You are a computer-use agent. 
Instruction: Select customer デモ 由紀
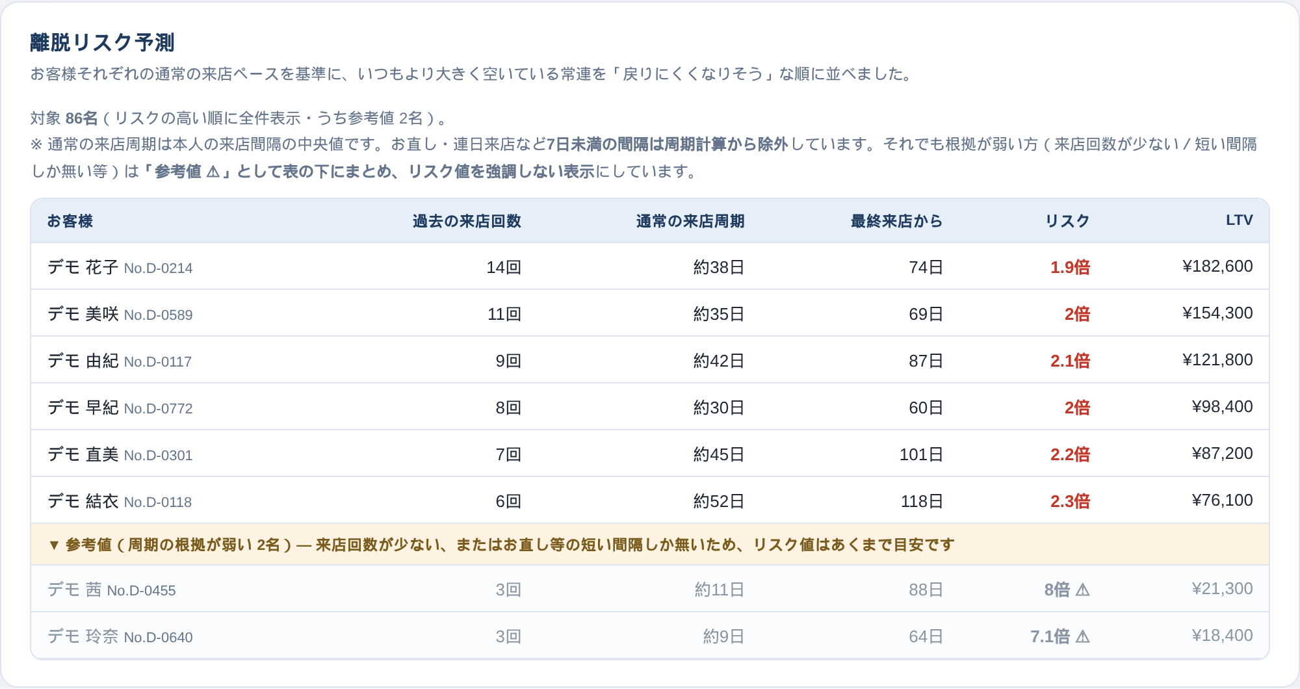tap(83, 361)
